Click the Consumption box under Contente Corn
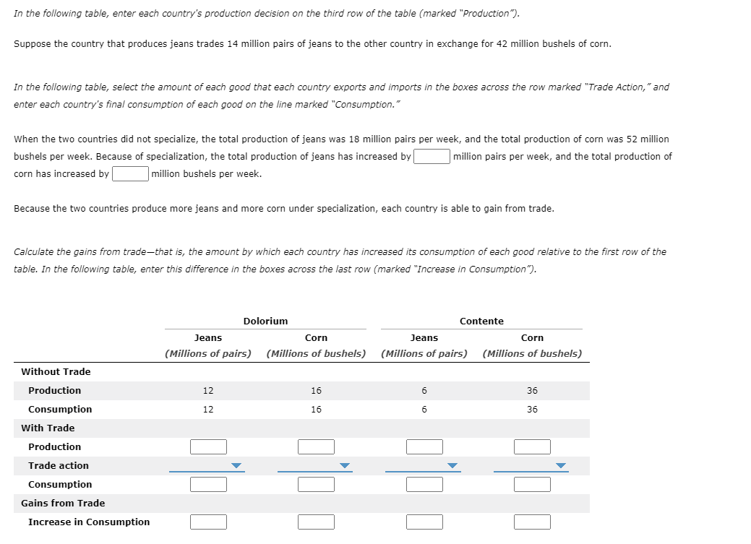The image size is (751, 544). [x=532, y=484]
